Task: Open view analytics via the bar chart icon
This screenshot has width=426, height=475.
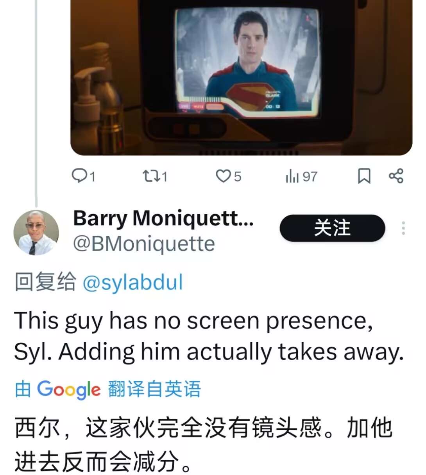Action: pyautogui.click(x=292, y=176)
